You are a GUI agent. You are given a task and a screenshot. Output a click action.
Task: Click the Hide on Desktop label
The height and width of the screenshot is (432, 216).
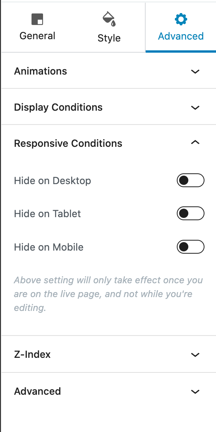point(53,181)
